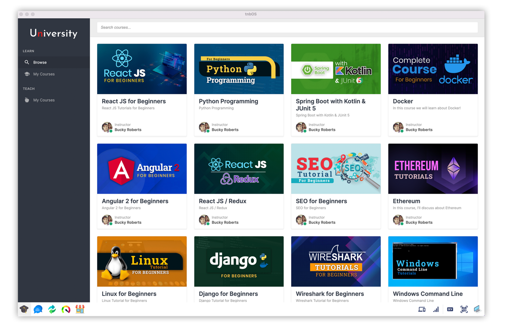Open the React JS for Beginners thumbnail
This screenshot has width=513, height=327.
(x=142, y=69)
